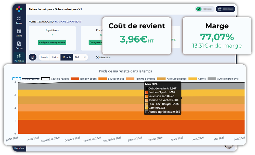Open the Tableau dashboard icon in sidebar
The image size is (255, 155).
(x=19, y=18)
